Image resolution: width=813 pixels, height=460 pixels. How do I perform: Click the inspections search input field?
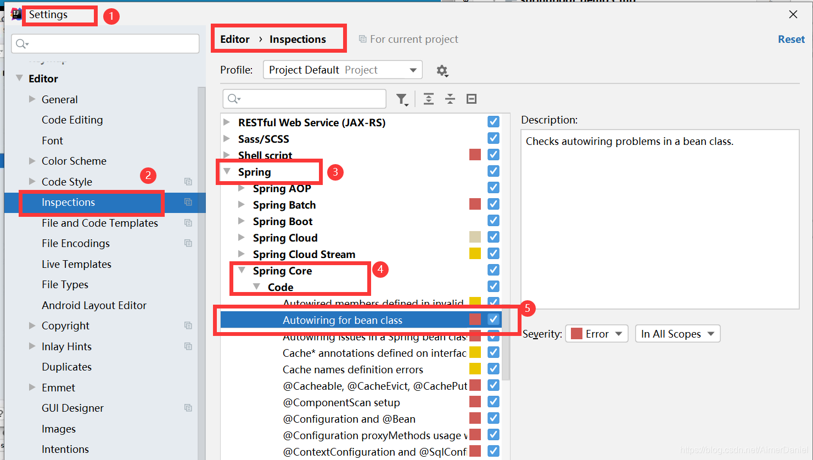305,99
